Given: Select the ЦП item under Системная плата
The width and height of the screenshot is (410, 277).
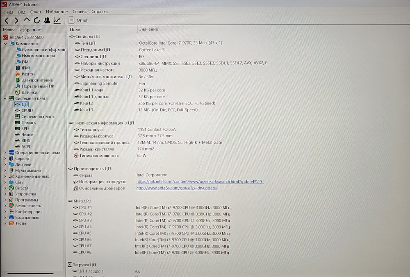Looking at the screenshot, I should (22, 104).
